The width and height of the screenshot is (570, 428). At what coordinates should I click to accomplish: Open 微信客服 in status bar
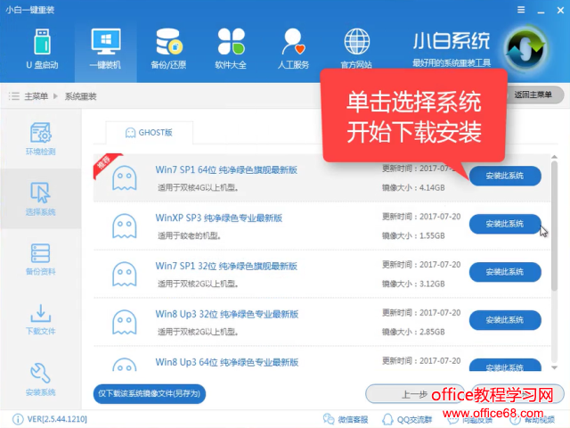click(x=346, y=419)
